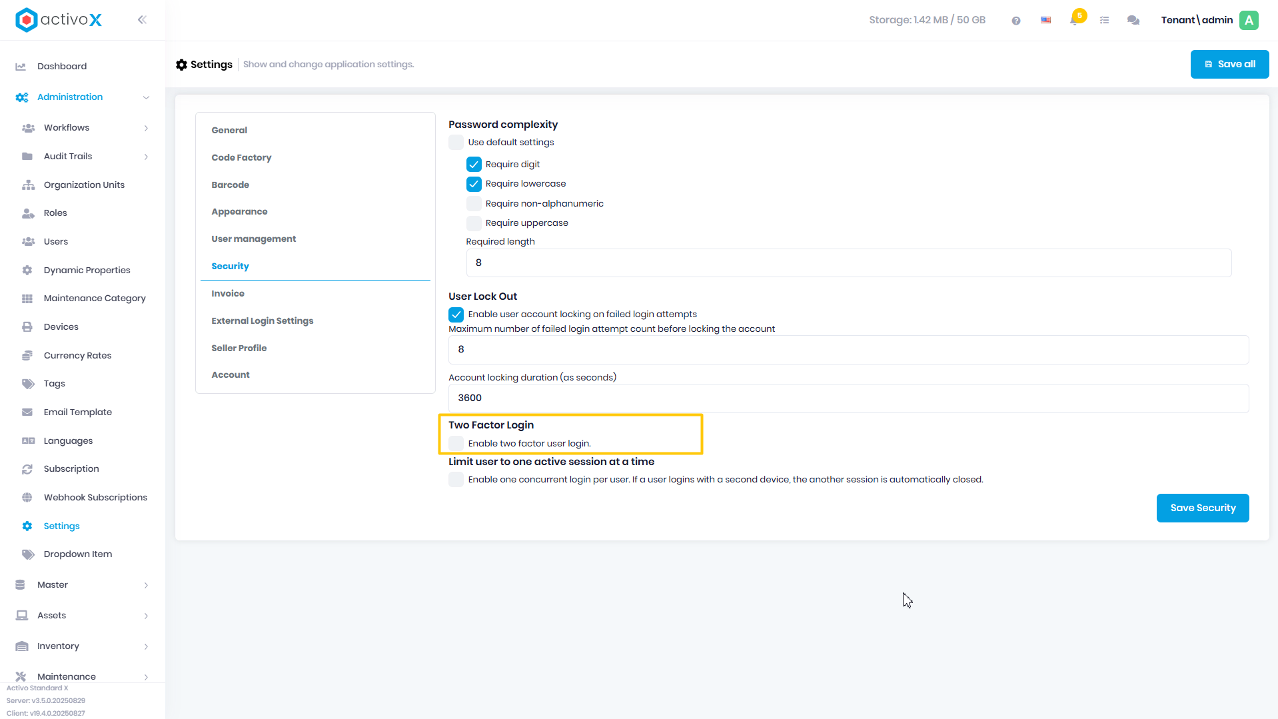
Task: Click the Save Security button
Action: coord(1203,508)
